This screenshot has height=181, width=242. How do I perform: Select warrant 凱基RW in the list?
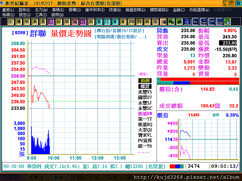[x=145, y=114]
